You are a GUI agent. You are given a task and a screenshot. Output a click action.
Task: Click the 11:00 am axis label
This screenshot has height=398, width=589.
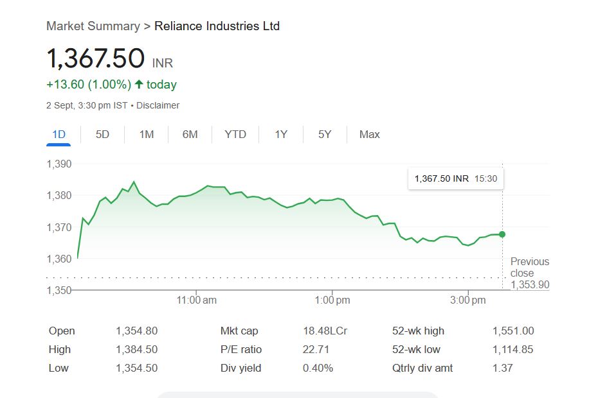click(x=197, y=300)
